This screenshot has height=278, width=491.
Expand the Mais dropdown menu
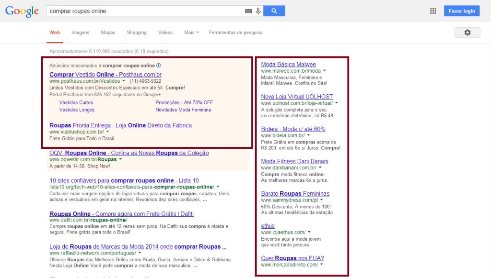(x=191, y=33)
